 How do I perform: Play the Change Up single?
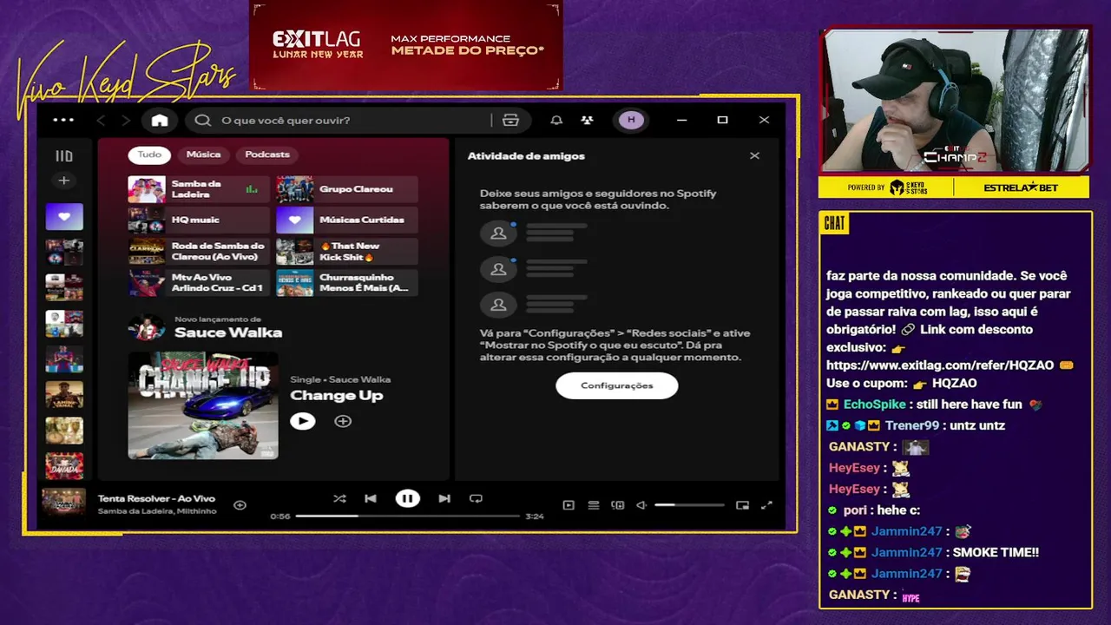pyautogui.click(x=302, y=421)
